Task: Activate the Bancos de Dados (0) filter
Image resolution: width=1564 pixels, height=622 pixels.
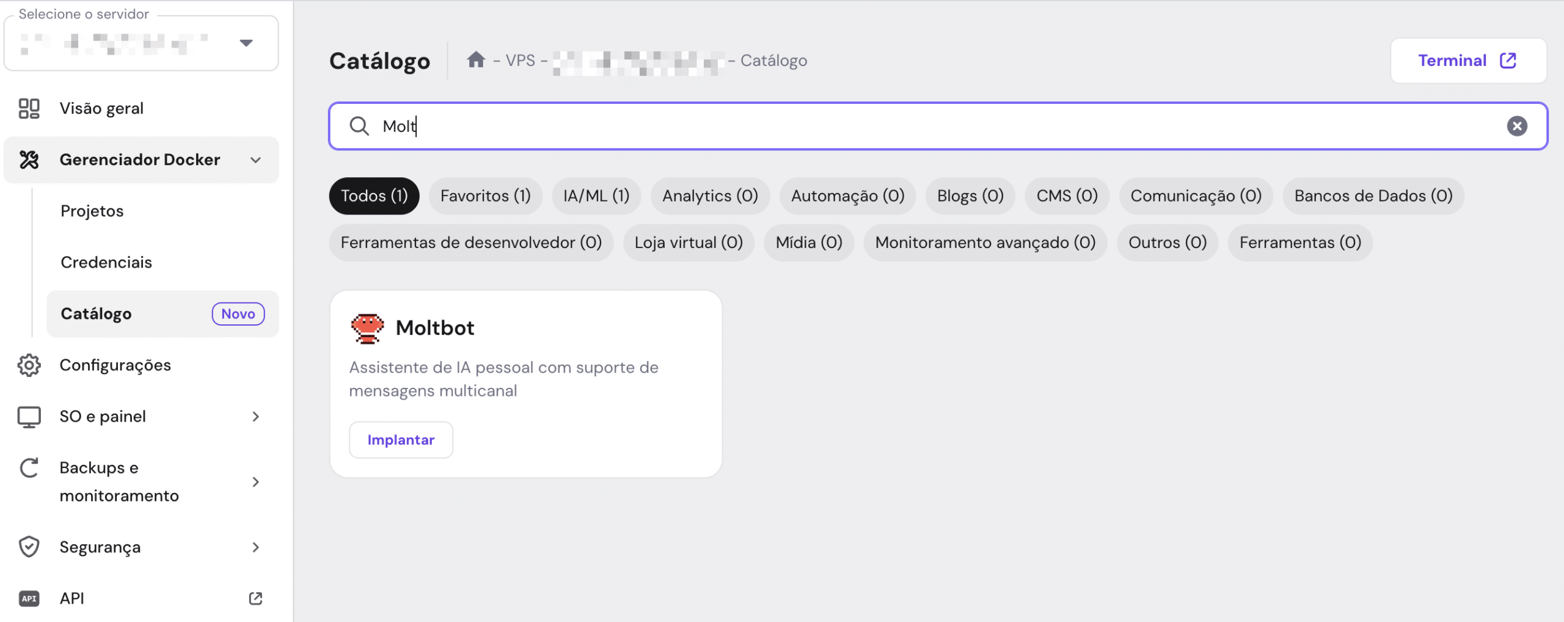Action: point(1373,196)
